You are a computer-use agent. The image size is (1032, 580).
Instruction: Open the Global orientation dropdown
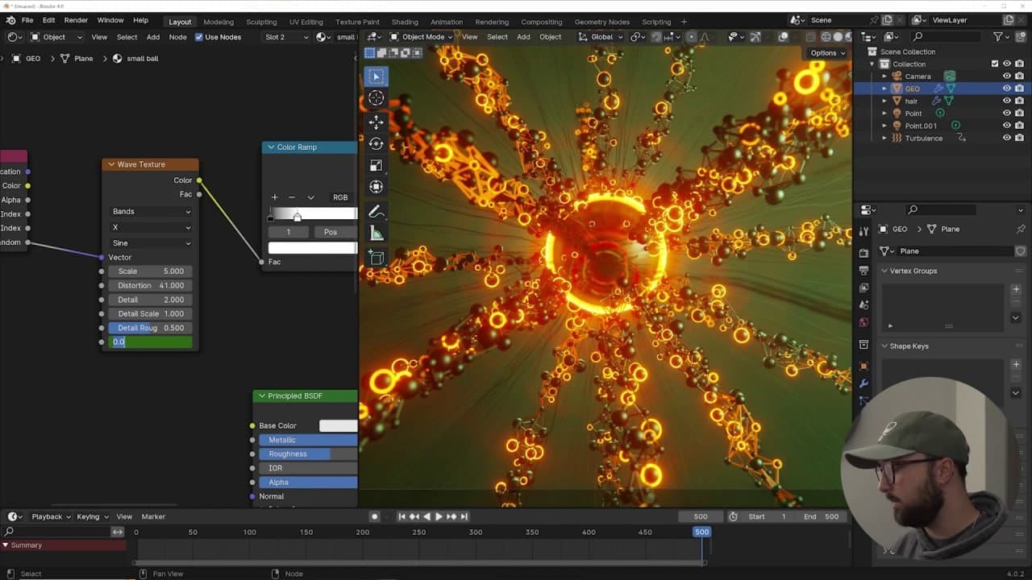point(601,37)
